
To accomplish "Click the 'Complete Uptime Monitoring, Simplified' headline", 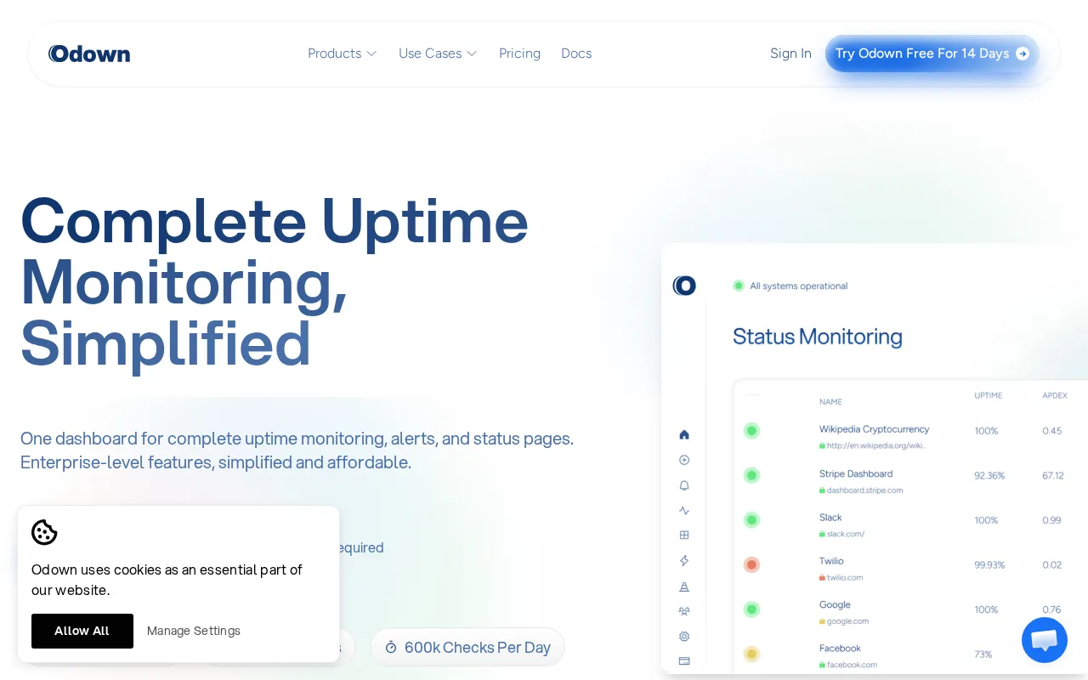I will [275, 282].
